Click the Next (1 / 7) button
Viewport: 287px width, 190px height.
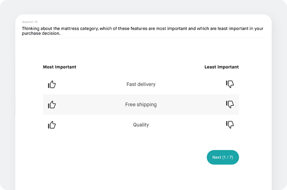coord(223,157)
